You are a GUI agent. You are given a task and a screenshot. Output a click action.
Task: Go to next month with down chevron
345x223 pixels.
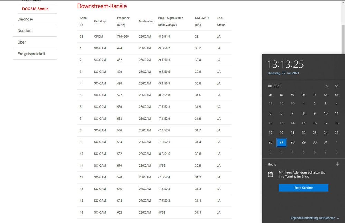pos(337,86)
